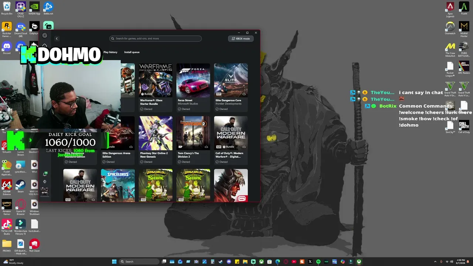Viewport: 473px width, 266px height.
Task: Go back using Xbox app back arrow
Action: [57, 38]
